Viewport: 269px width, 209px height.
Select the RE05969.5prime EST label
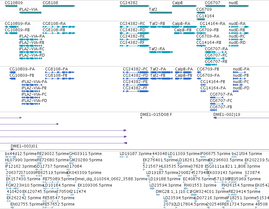[245, 179]
